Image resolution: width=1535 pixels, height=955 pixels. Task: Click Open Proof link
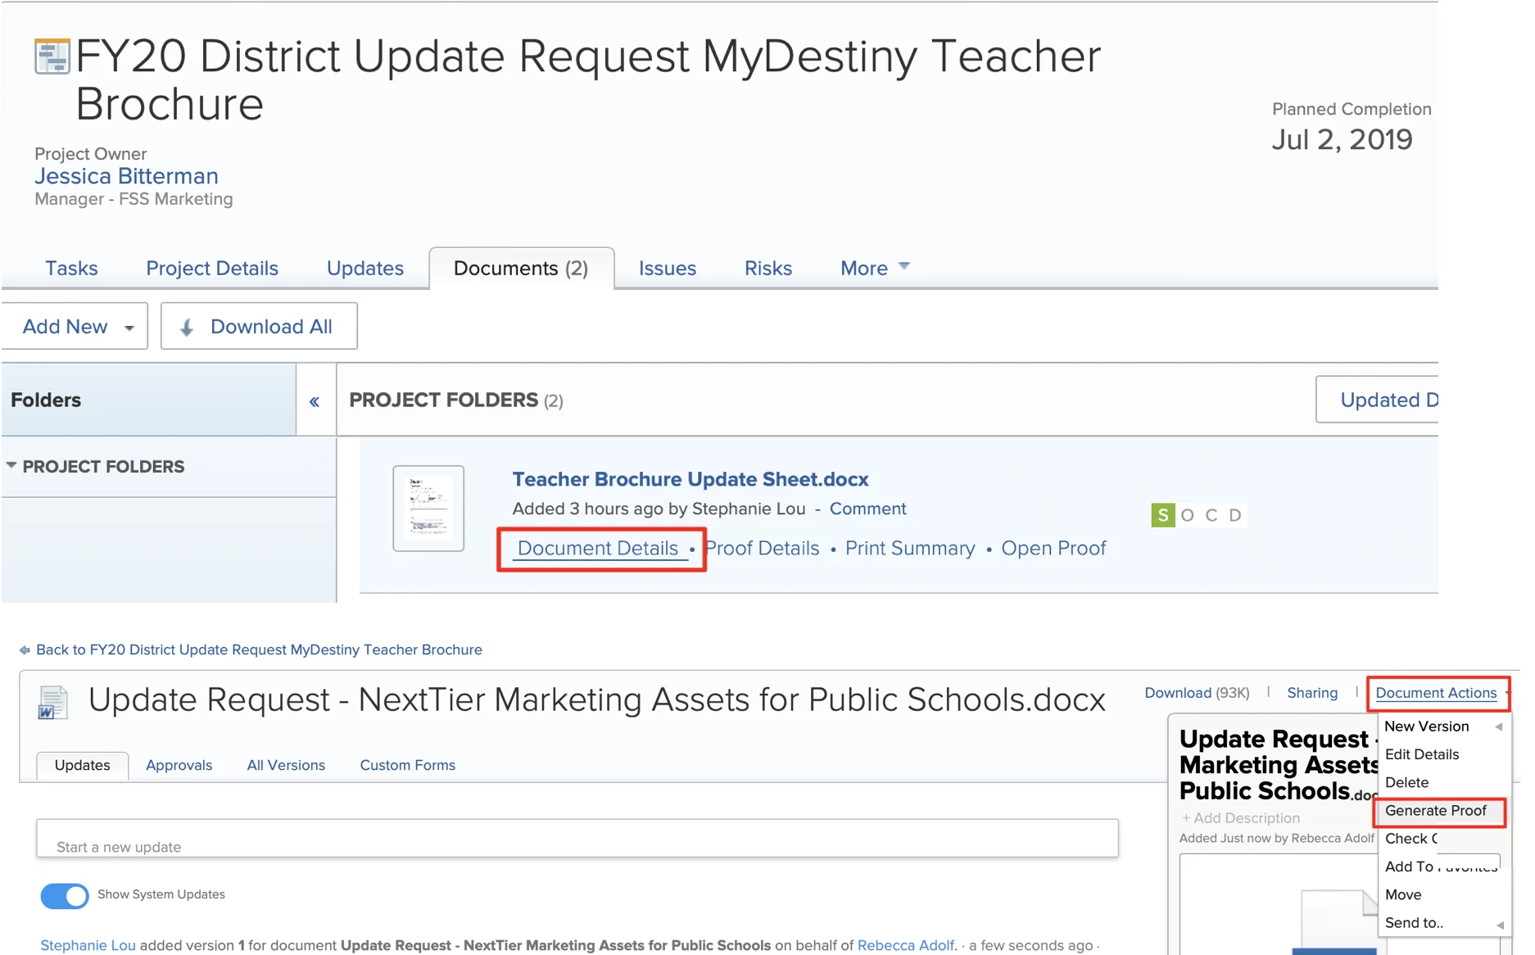click(x=1053, y=548)
